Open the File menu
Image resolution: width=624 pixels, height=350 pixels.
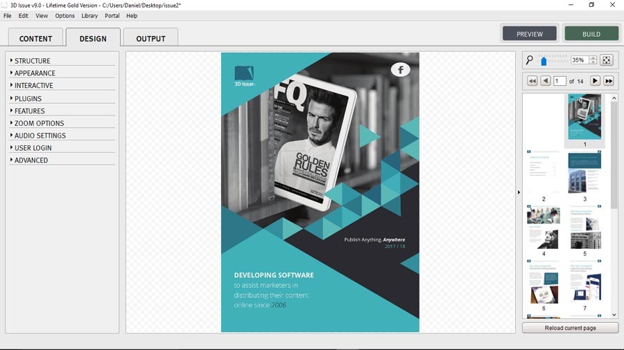click(8, 16)
